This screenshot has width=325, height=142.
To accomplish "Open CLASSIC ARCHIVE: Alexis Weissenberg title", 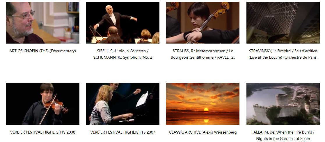I will pyautogui.click(x=203, y=132).
